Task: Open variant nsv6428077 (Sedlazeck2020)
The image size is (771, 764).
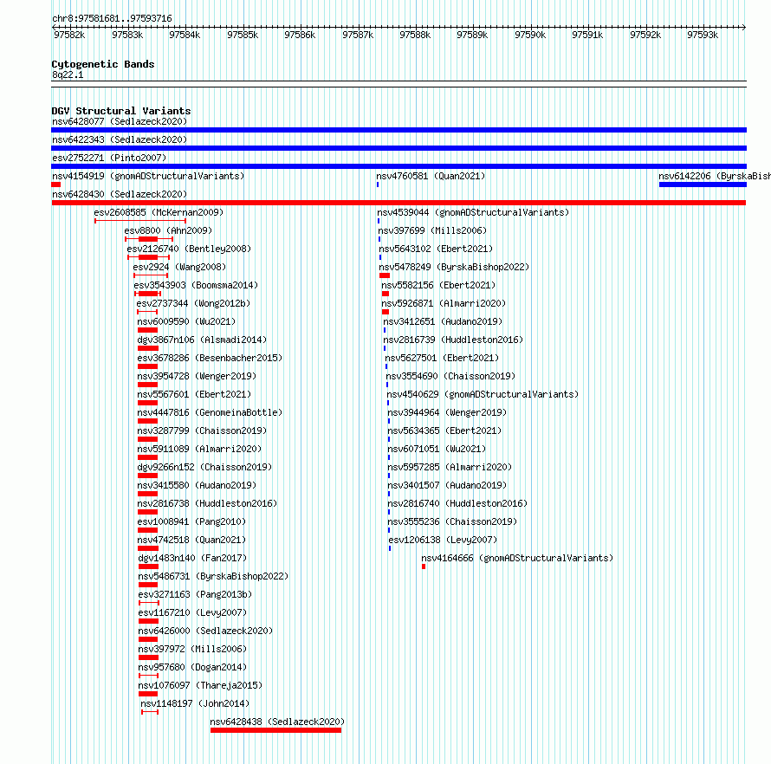Action: coord(120,121)
